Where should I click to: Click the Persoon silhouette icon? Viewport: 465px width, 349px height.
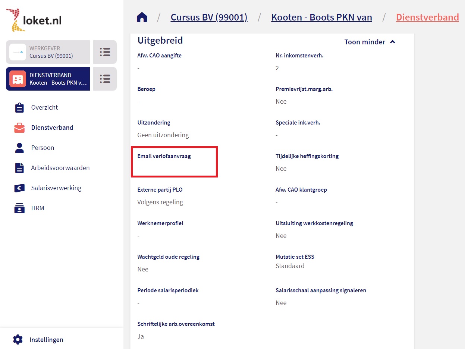click(19, 148)
